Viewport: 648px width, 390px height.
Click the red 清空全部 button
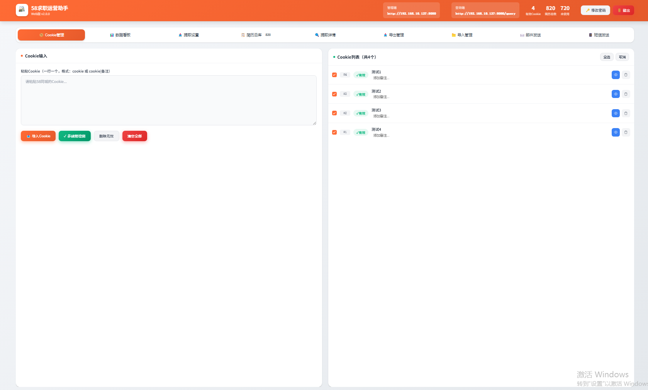[134, 136]
